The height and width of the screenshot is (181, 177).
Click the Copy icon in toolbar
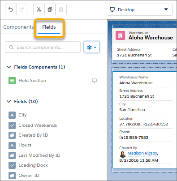50,9
